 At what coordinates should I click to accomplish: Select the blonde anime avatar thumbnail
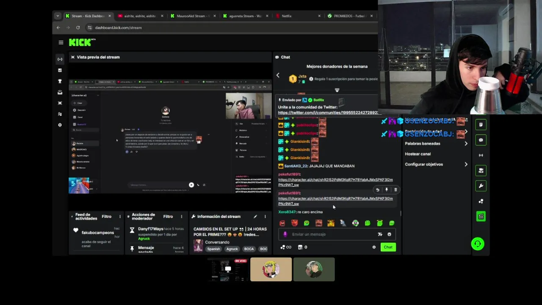point(271,269)
